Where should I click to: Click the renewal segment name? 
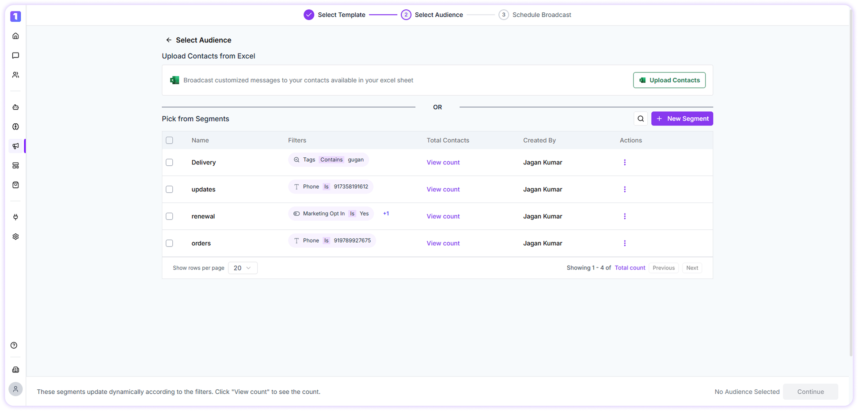[203, 216]
